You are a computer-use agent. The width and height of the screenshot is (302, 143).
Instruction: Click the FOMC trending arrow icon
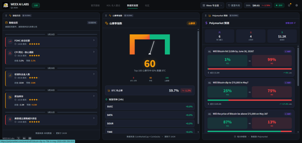pos(10,42)
